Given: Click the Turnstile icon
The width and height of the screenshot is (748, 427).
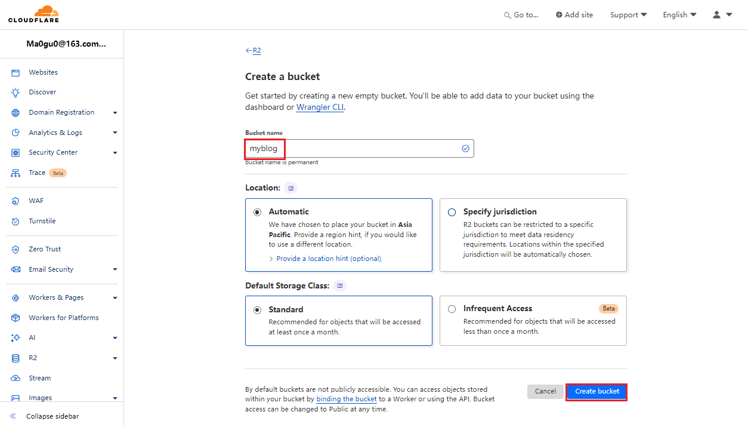Looking at the screenshot, I should pos(16,222).
